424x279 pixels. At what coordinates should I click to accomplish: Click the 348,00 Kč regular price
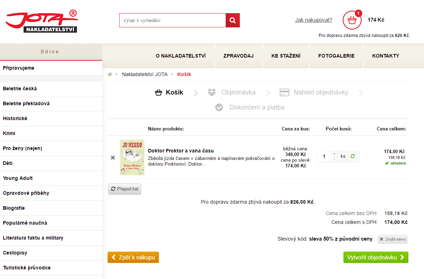(x=296, y=154)
